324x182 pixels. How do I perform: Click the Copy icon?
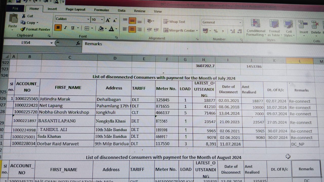click(x=23, y=22)
